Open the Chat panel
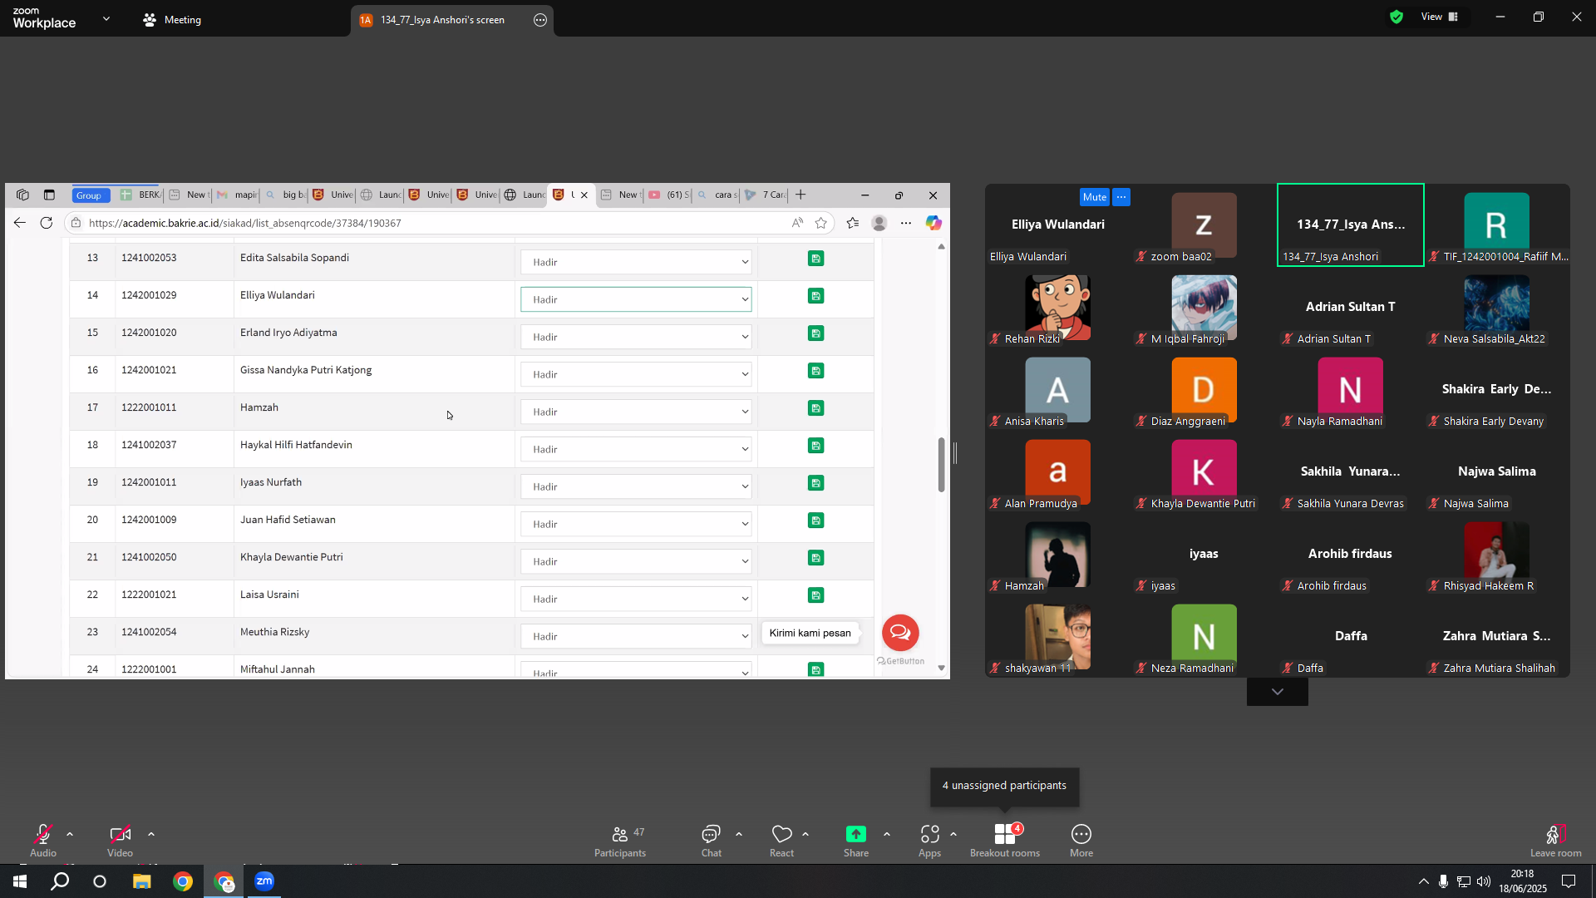The height and width of the screenshot is (898, 1596). (x=711, y=840)
